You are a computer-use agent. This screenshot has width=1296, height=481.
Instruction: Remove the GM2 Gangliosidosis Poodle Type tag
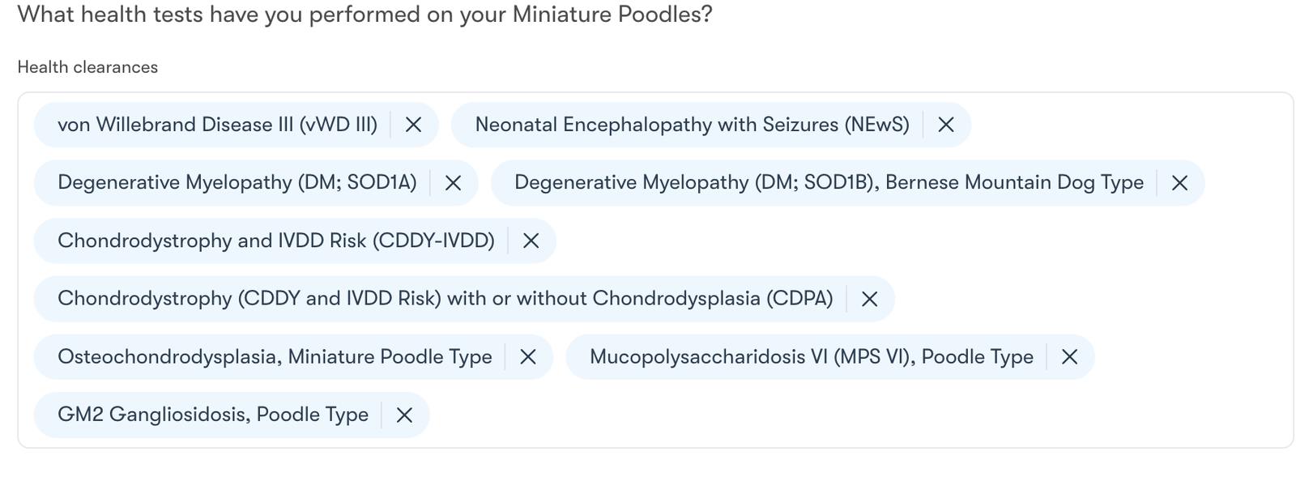[404, 415]
